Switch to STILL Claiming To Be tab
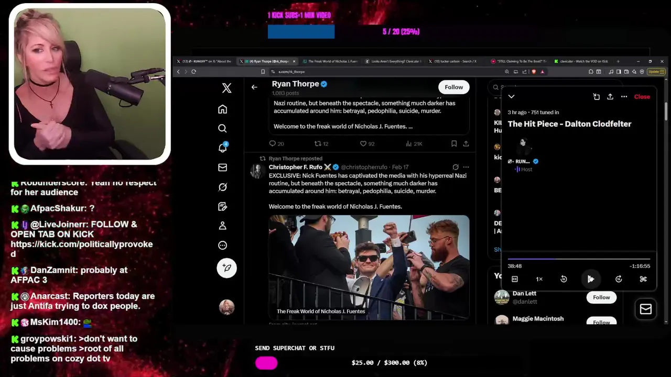Screen dimensions: 671x377 [519, 61]
